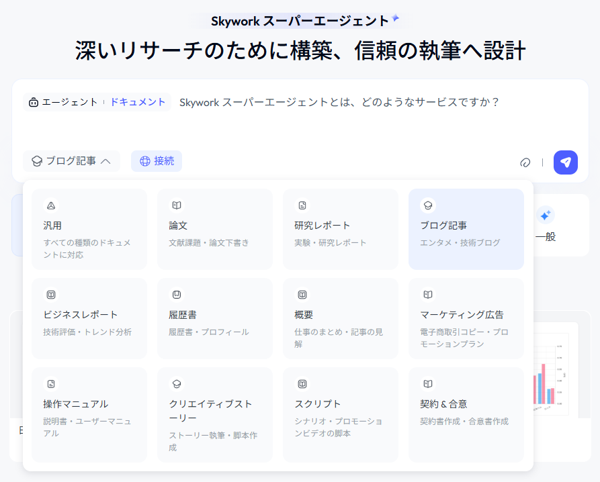600x482 pixels.
Task: Click the robot icon beside エージェント
Action: point(34,102)
